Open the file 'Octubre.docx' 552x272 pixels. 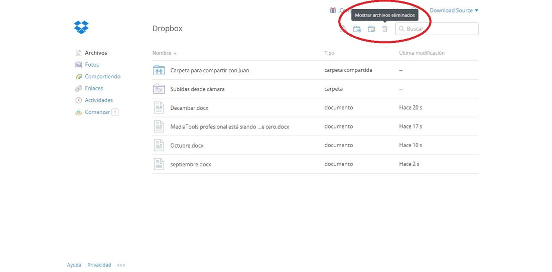(187, 146)
